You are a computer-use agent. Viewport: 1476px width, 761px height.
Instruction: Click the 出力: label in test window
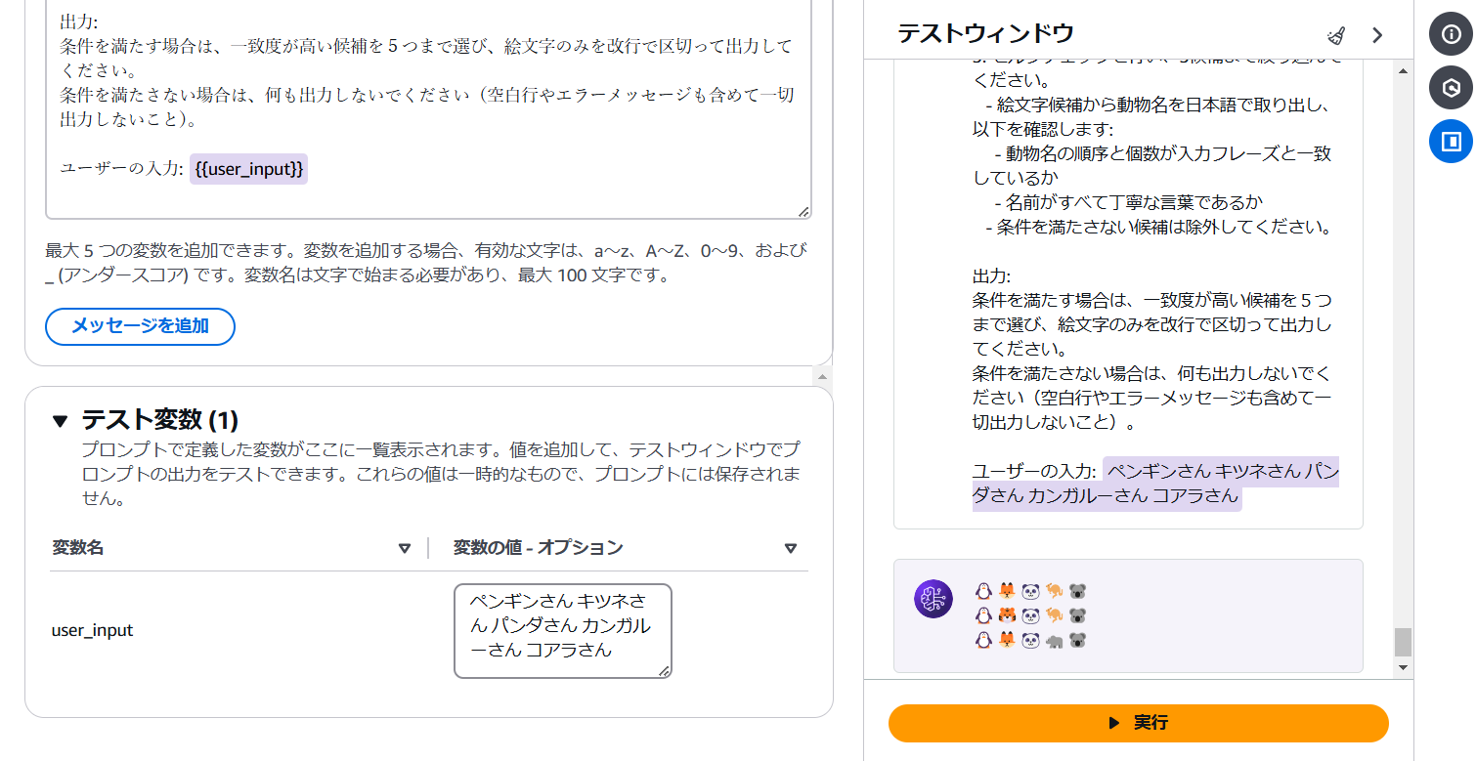[x=991, y=275]
